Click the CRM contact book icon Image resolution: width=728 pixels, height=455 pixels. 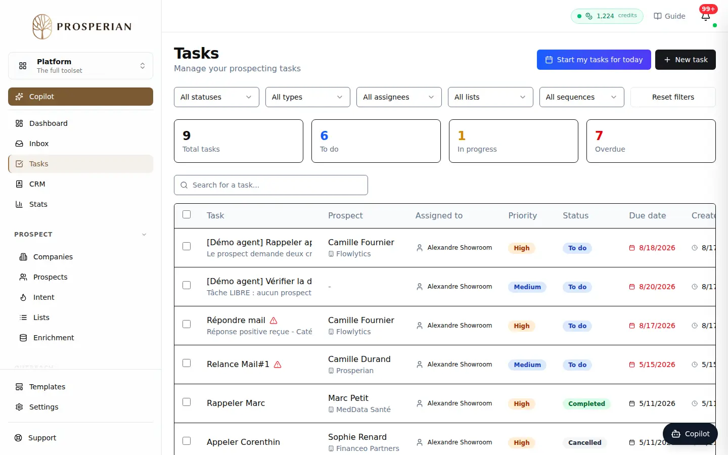(19, 184)
